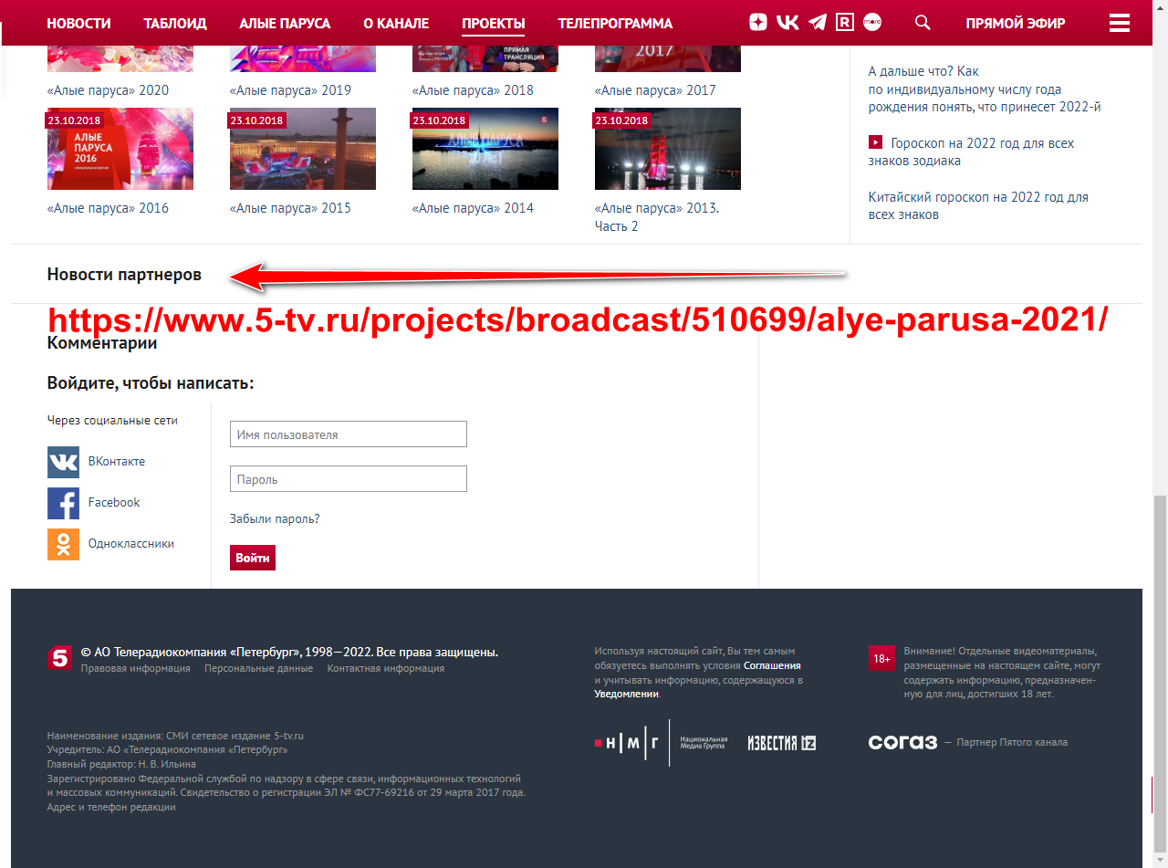This screenshot has height=868, width=1168.
Task: Click the 18+ age restriction icon
Action: coord(881,658)
